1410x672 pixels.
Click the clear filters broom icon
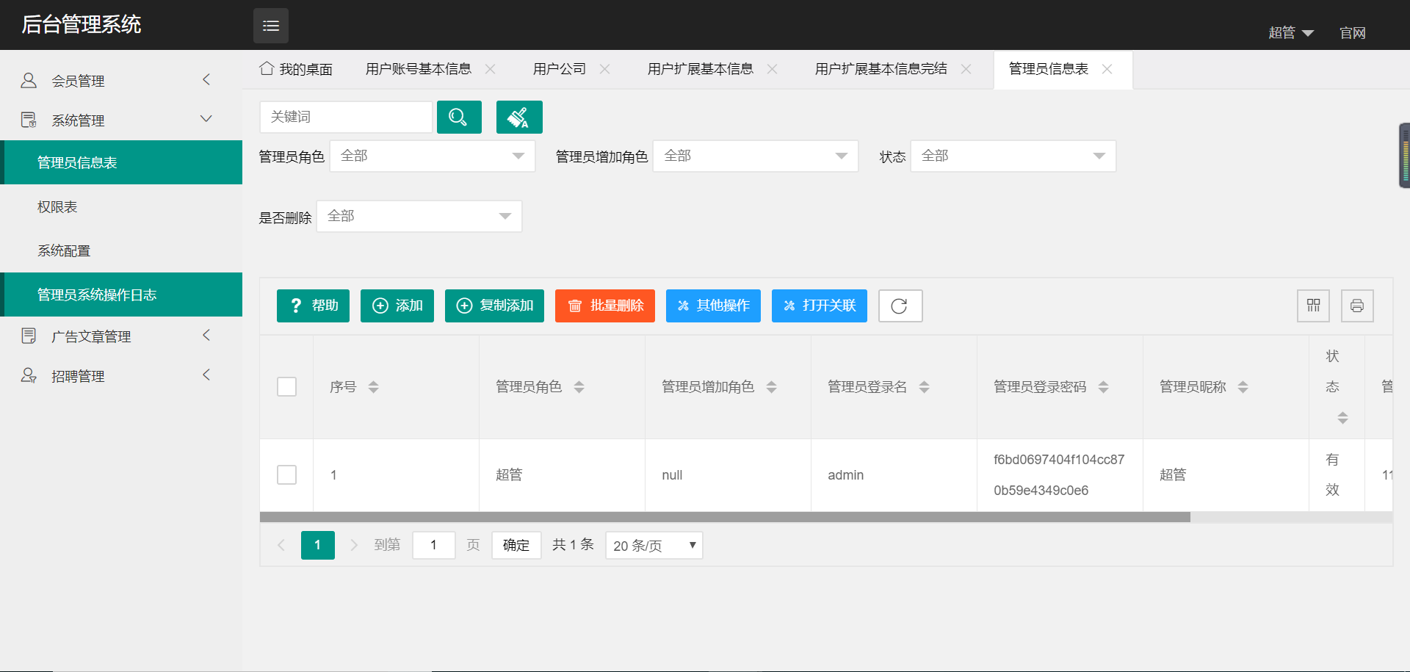[x=519, y=117]
